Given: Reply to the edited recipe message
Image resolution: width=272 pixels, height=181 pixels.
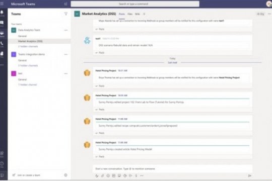Looking at the screenshot, I should coord(100,133).
